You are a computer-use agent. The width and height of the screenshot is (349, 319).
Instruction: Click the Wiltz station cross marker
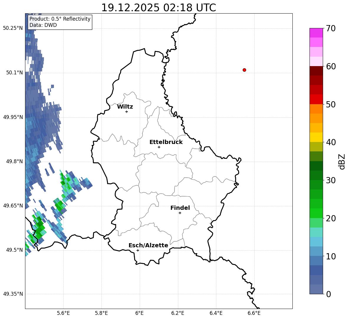(x=127, y=112)
